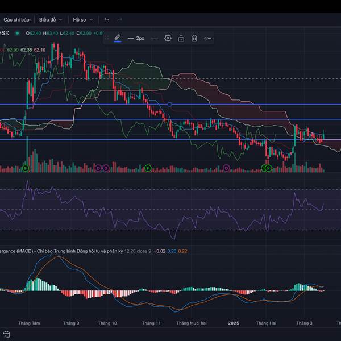Click the pencil line color tool
341x341 pixels.
(x=118, y=38)
